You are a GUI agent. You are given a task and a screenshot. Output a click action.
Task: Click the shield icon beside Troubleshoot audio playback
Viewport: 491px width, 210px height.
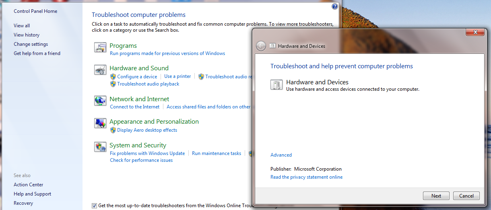[x=113, y=84]
